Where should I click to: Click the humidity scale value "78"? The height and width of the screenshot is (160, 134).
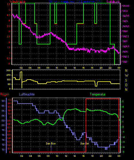[x=3, y=130]
